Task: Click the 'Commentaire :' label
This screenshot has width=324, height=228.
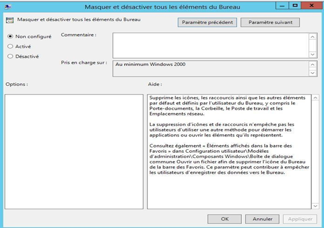Action: [79, 35]
